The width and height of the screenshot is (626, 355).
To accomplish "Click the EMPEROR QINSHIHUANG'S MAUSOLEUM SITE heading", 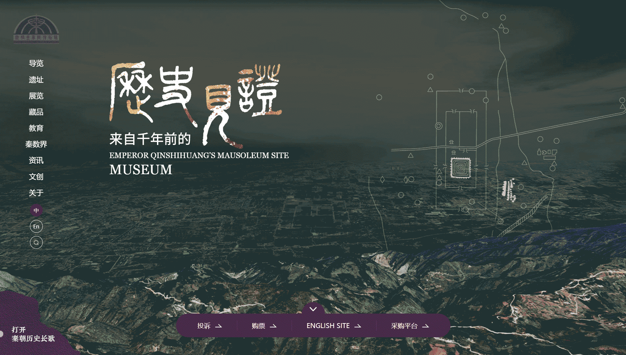I will pos(199,155).
